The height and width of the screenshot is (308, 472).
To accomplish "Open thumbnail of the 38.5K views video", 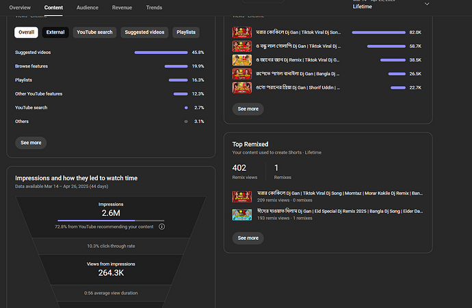I will tap(241, 60).
